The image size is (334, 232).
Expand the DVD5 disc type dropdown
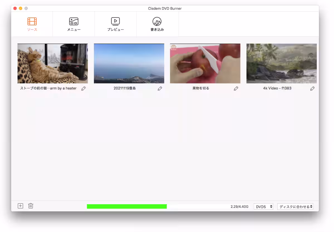(263, 207)
